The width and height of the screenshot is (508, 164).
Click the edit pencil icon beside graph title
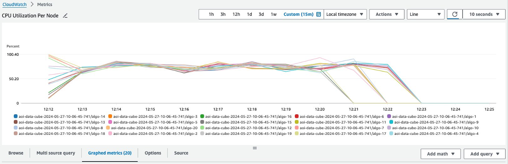(65, 16)
